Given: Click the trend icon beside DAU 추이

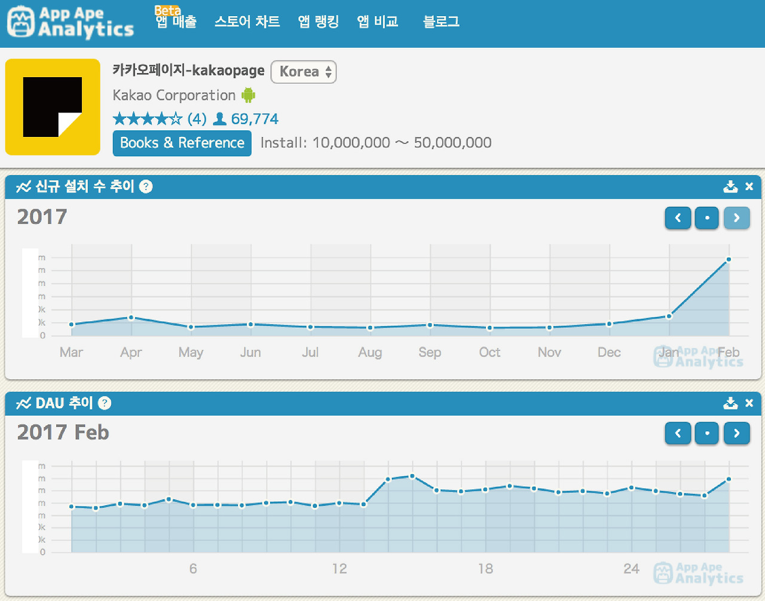Looking at the screenshot, I should coord(23,403).
